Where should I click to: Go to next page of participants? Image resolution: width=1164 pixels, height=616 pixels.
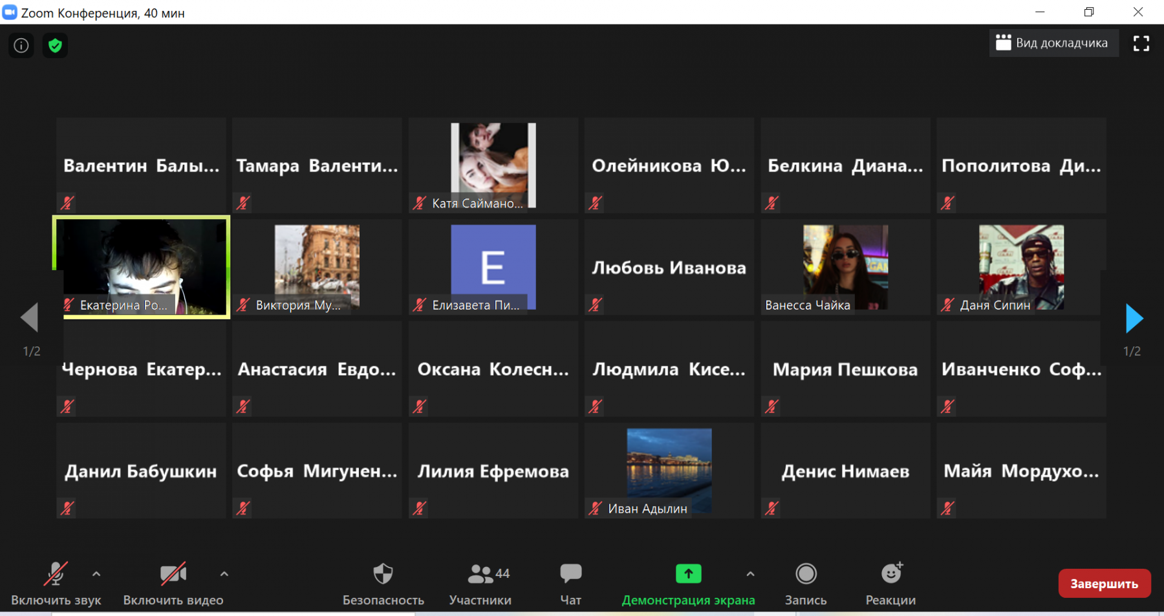tap(1134, 319)
